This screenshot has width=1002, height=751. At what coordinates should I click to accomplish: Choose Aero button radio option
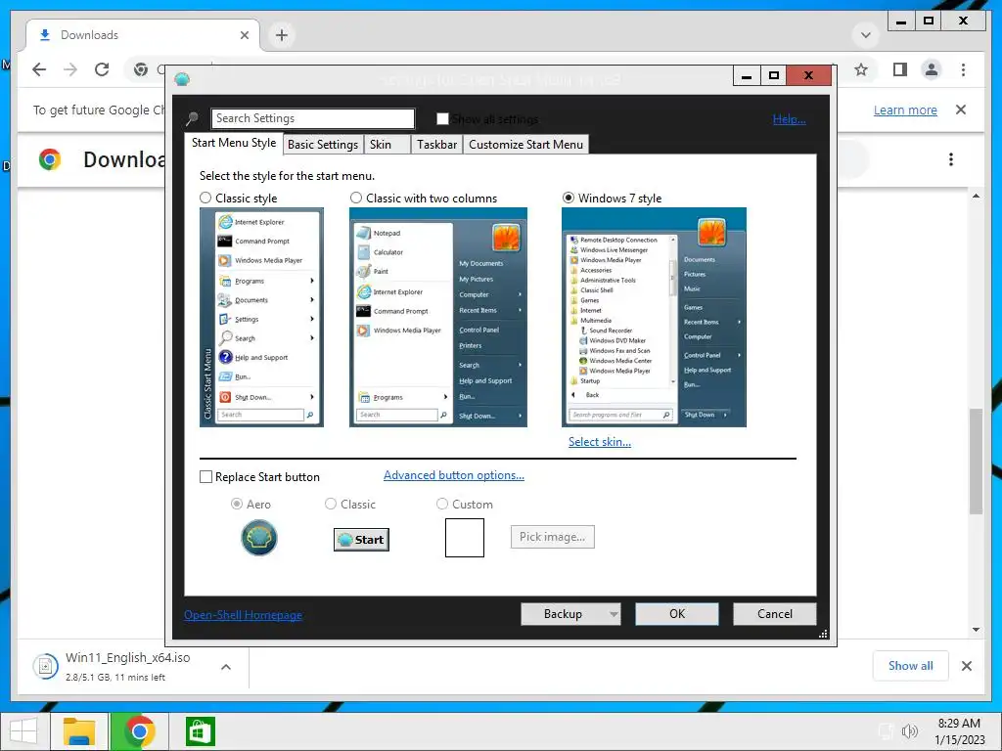pyautogui.click(x=237, y=504)
